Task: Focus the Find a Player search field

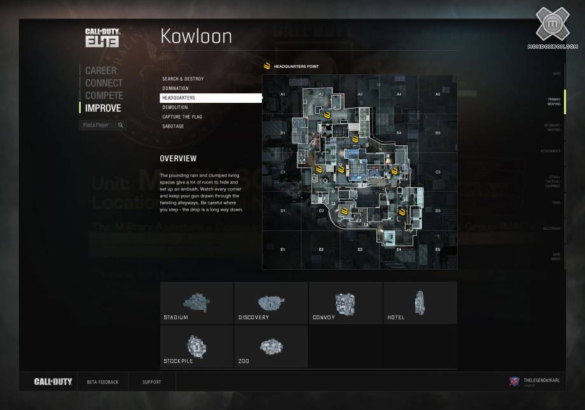Action: pos(97,126)
